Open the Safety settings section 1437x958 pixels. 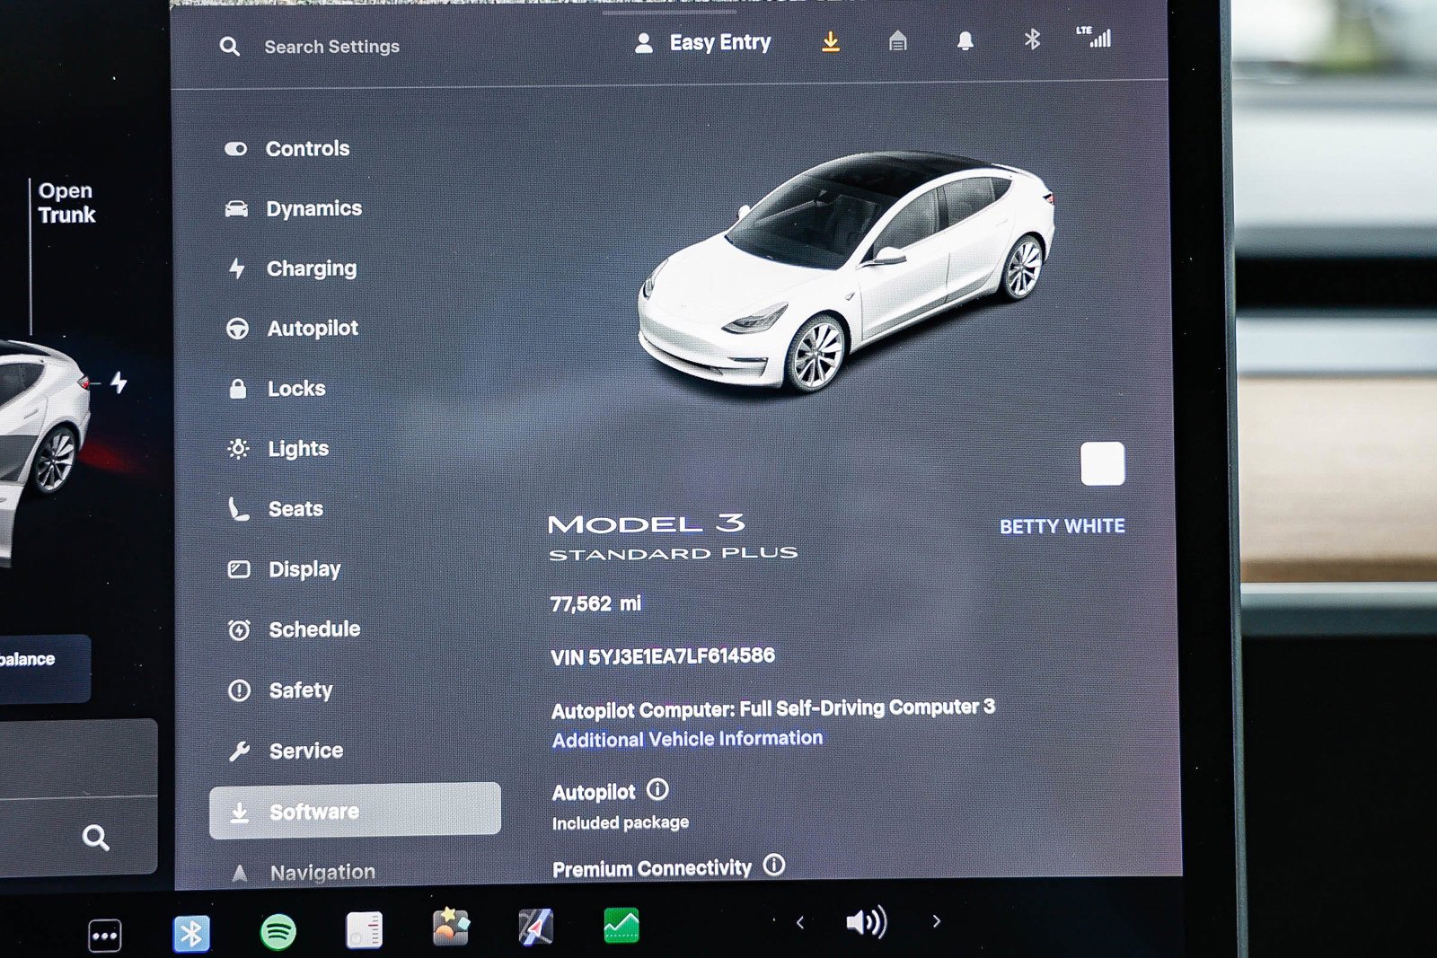(300, 690)
